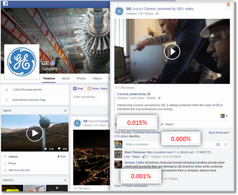Open 'Current, powered by GE's video' header link
The height and width of the screenshot is (195, 238).
click(169, 9)
